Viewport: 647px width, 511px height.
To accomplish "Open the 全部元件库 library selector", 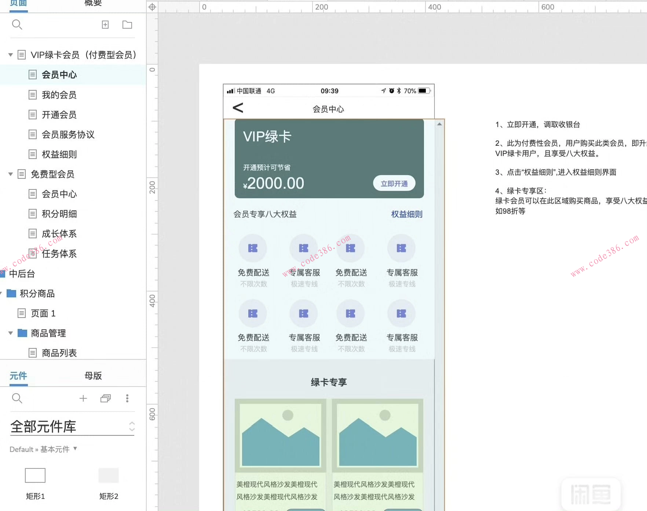I will tap(132, 426).
